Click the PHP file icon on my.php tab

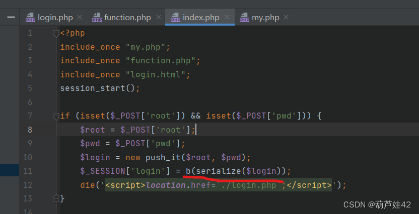245,18
